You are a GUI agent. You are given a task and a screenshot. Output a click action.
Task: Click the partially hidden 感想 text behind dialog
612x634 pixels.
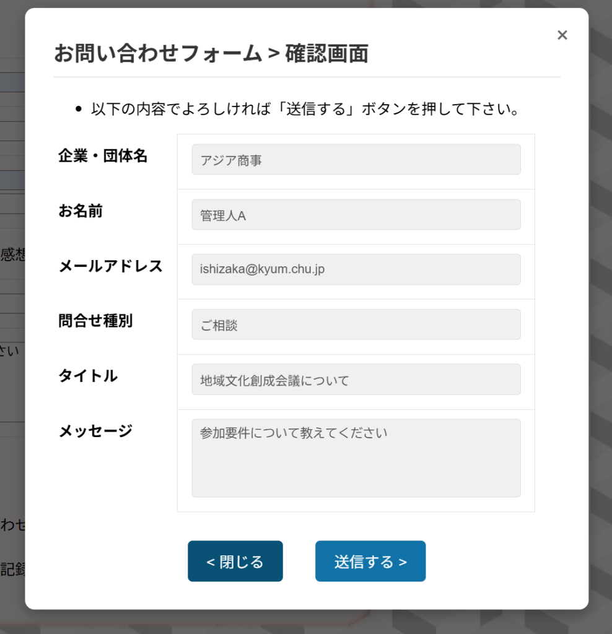tap(12, 254)
